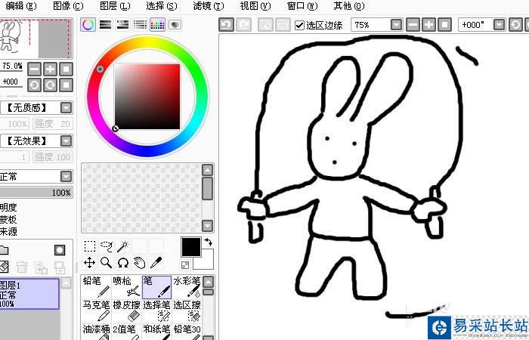Toggle the RGB slider panel button
This screenshot has width=529, height=340.
click(106, 25)
